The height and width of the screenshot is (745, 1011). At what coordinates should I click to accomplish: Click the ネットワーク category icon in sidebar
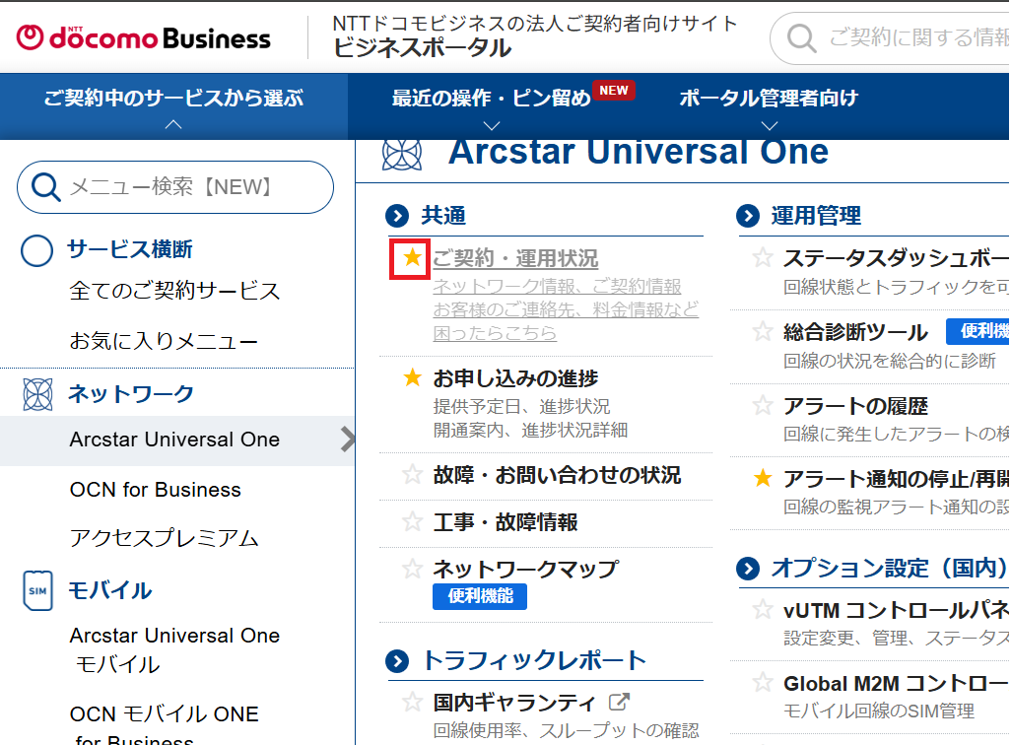(x=37, y=394)
